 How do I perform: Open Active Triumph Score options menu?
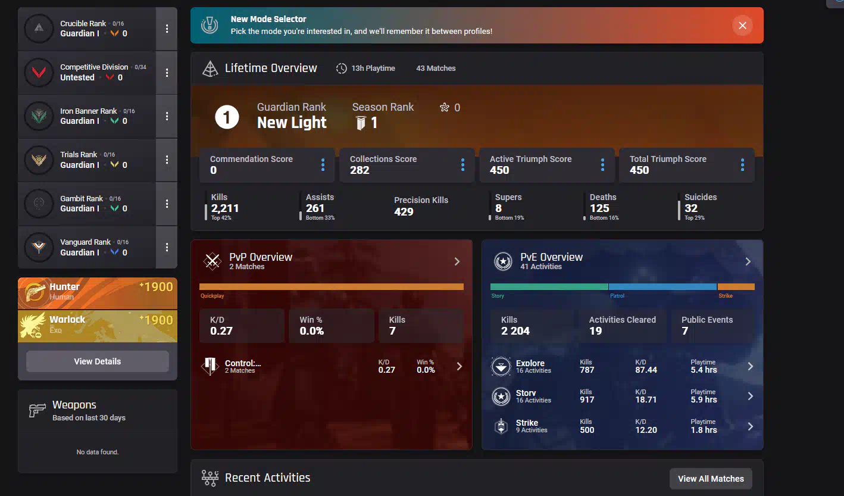click(603, 165)
